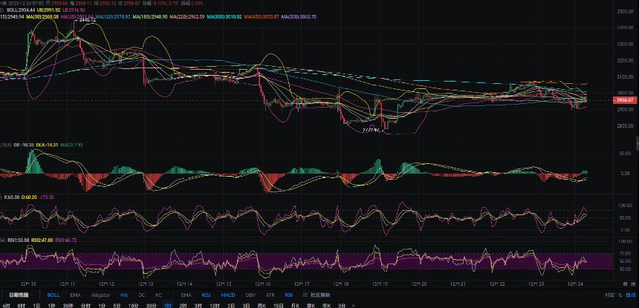Image resolution: width=639 pixels, height=308 pixels.
Task: Click the UB:2991.92 legend value
Action: coord(48,10)
